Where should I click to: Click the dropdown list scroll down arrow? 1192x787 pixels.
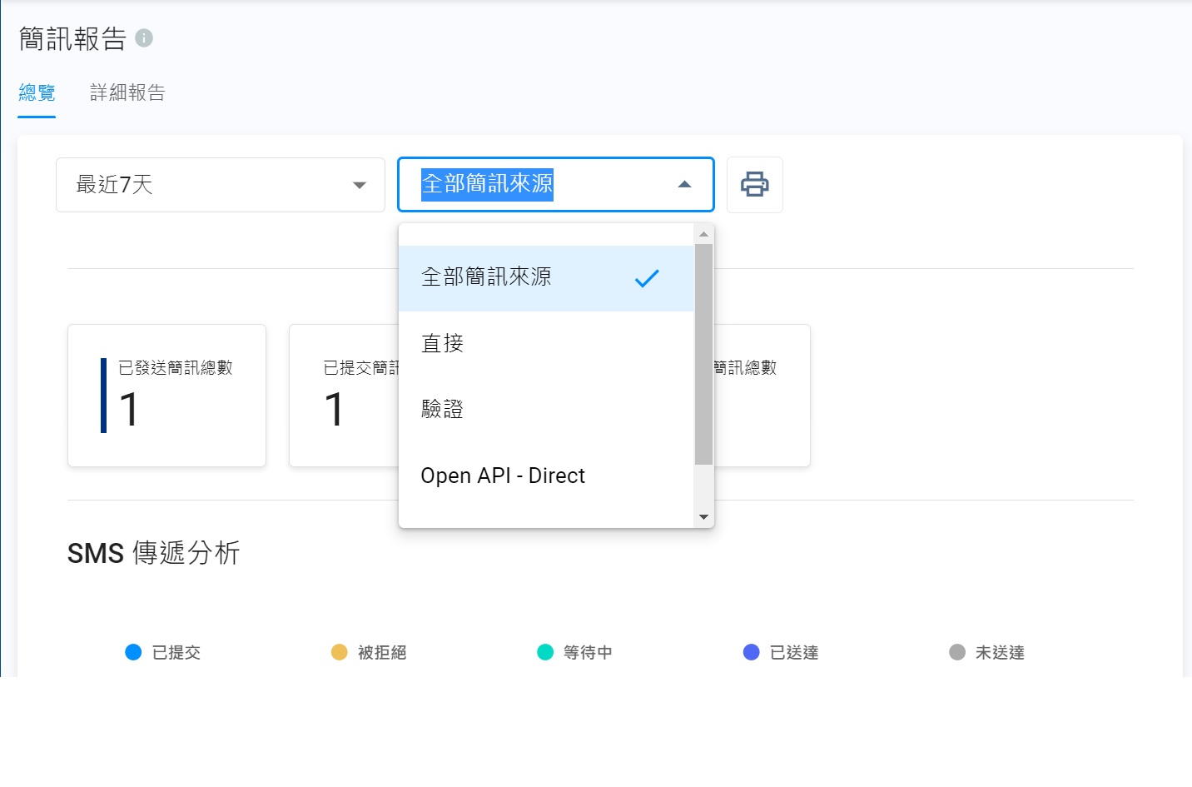click(703, 517)
